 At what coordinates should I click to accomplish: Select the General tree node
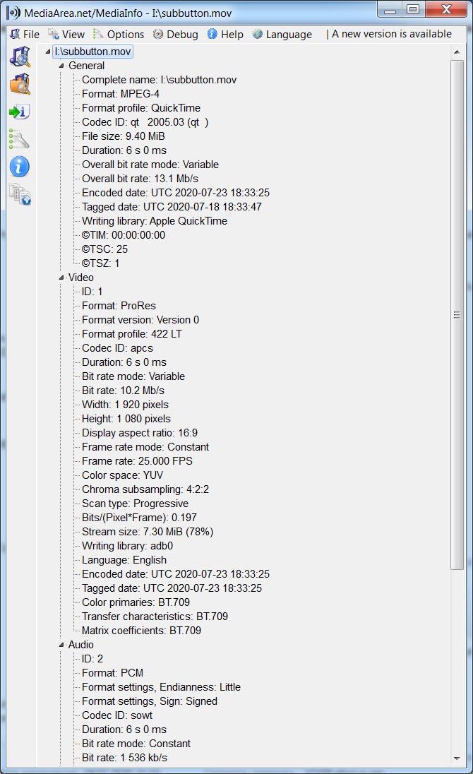86,66
